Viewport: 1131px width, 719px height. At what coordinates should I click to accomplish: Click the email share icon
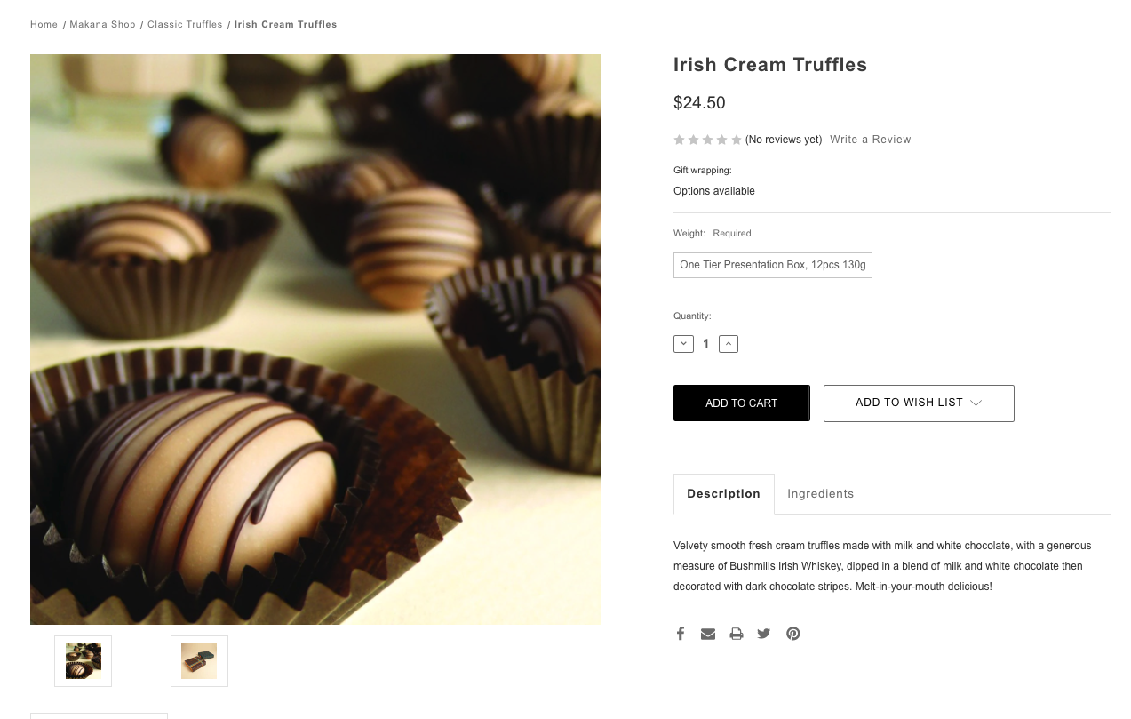[708, 634]
